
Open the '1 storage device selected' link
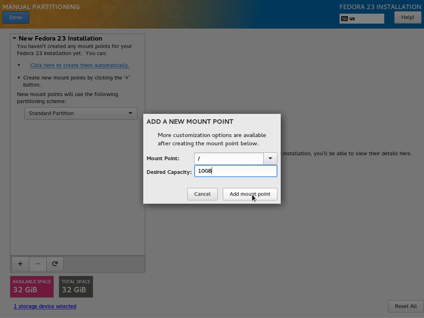pyautogui.click(x=45, y=306)
